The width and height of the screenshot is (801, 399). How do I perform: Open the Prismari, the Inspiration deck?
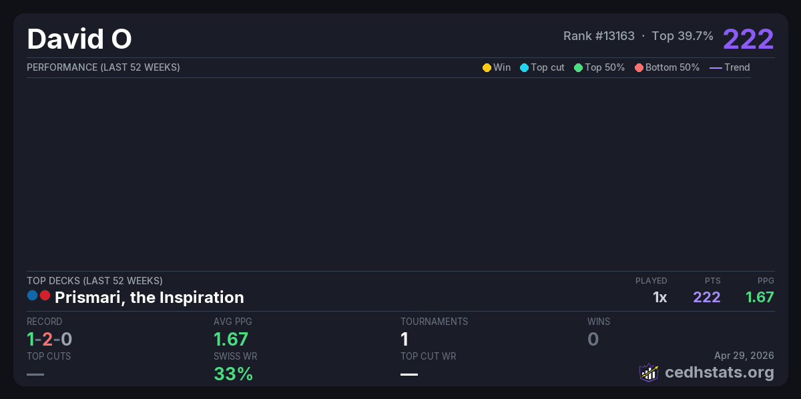(x=149, y=297)
